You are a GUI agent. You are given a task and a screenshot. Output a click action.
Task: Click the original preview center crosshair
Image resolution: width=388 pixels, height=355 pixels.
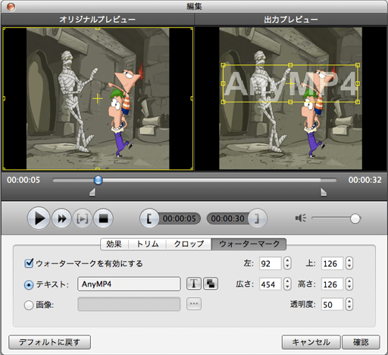coord(98,99)
